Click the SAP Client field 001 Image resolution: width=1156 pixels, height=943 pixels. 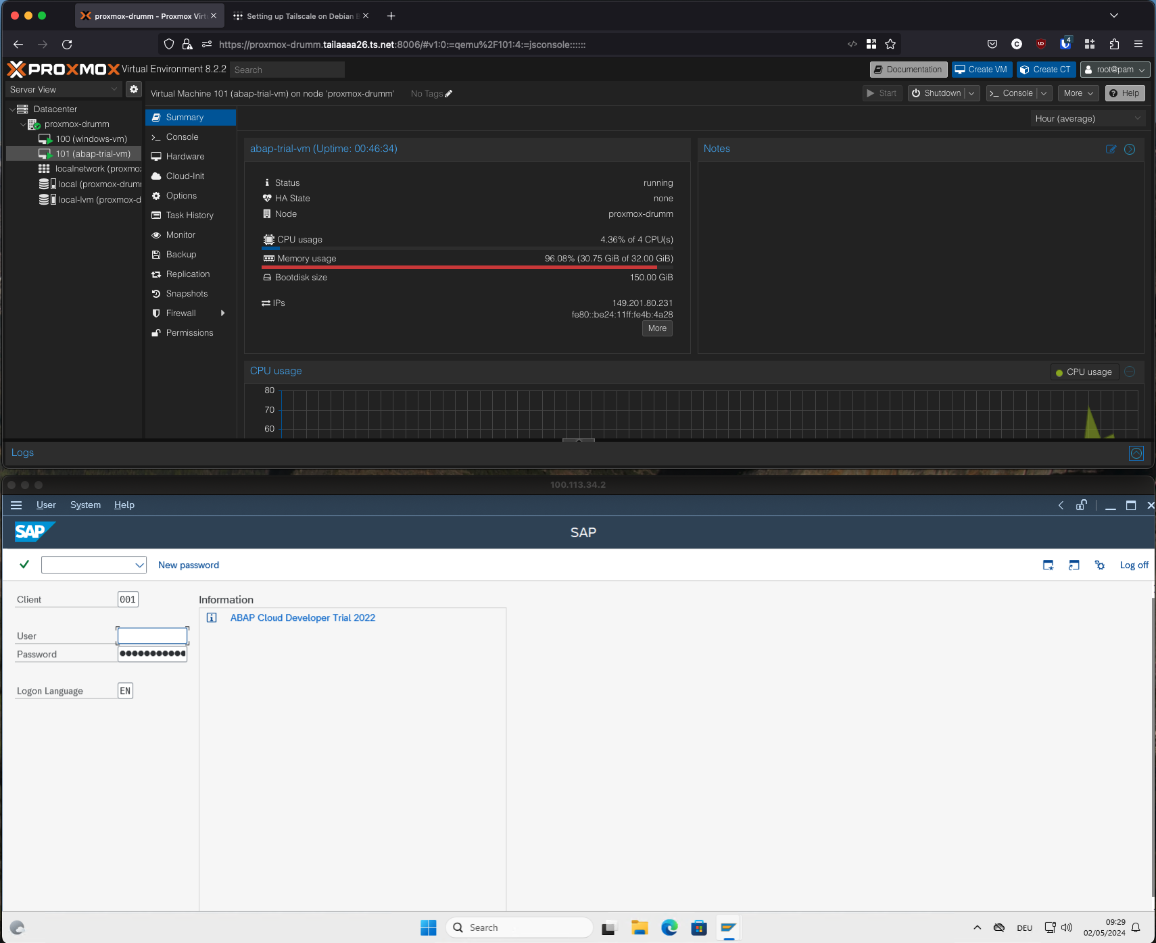[128, 599]
